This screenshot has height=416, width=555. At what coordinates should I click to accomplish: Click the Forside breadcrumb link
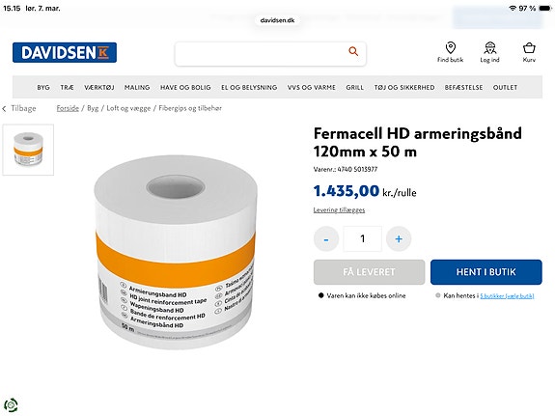click(68, 108)
